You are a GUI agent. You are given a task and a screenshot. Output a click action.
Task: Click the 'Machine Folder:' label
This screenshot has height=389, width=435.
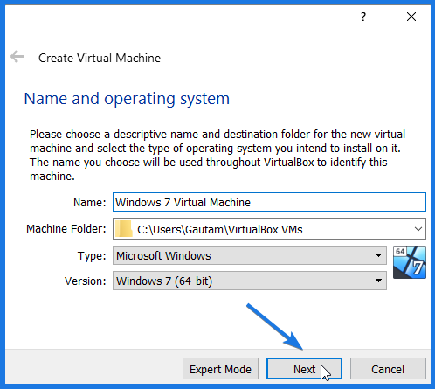[x=66, y=229]
